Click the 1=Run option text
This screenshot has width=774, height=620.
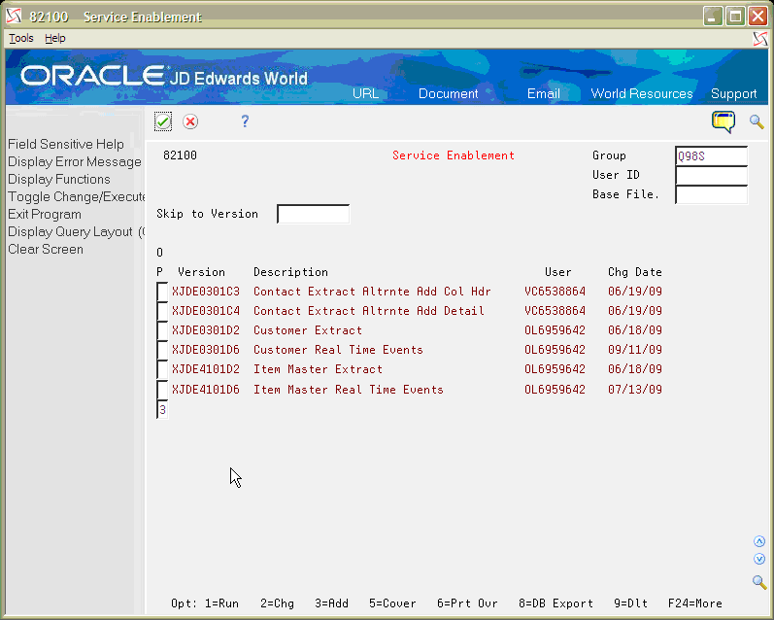pyautogui.click(x=221, y=603)
